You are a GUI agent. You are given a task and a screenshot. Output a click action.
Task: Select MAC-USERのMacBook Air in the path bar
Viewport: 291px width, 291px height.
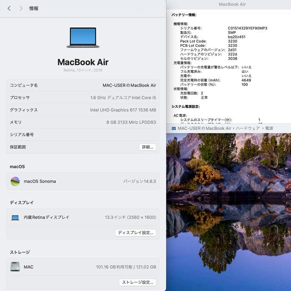coord(204,128)
